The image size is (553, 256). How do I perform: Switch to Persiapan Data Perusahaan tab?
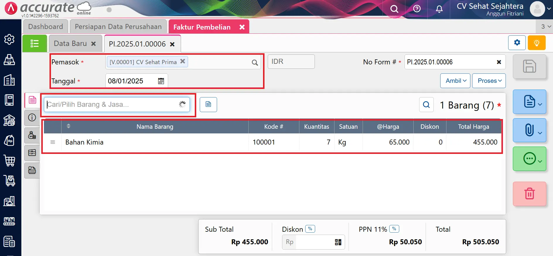(118, 27)
